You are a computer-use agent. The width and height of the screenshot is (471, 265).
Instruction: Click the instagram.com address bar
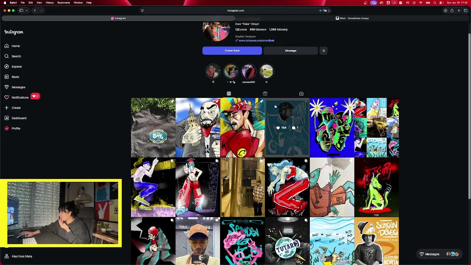tap(235, 10)
